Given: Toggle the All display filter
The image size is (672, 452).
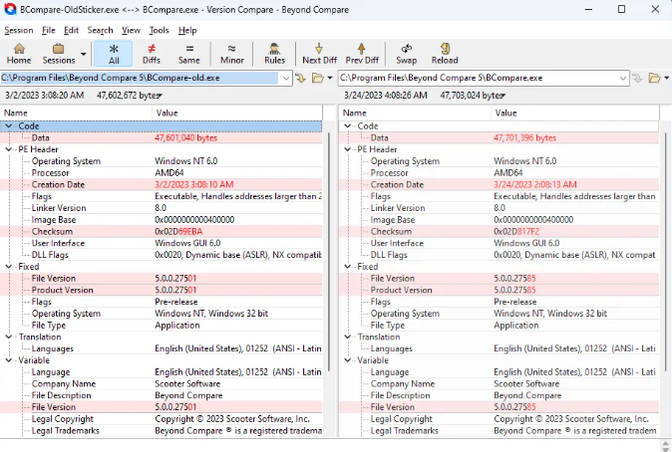Looking at the screenshot, I should pyautogui.click(x=114, y=54).
